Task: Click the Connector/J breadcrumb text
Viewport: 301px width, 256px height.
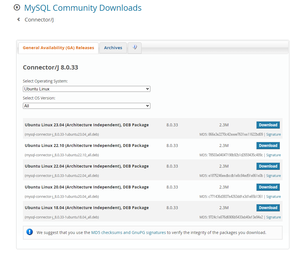Action: point(39,19)
